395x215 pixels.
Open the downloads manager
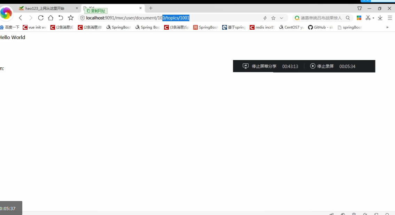click(380, 18)
